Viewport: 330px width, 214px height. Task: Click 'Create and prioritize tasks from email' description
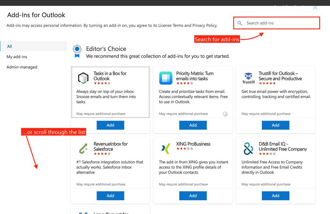(193, 97)
